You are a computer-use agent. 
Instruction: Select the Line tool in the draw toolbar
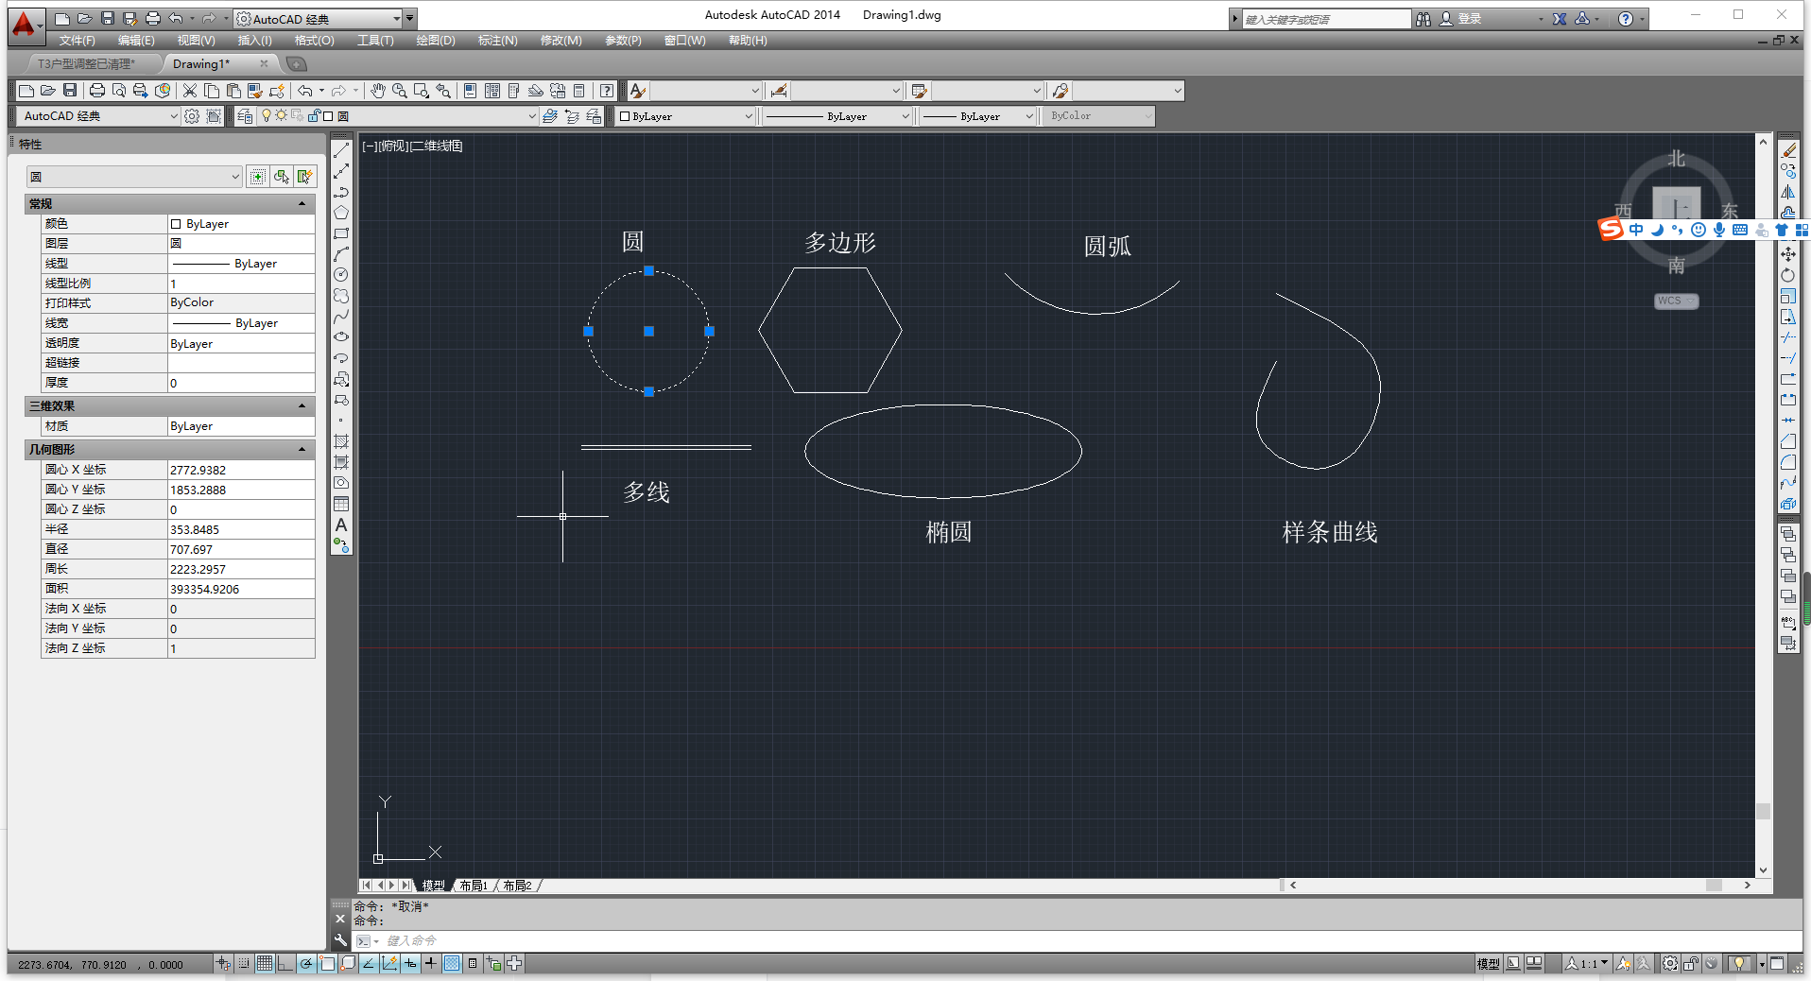(341, 149)
